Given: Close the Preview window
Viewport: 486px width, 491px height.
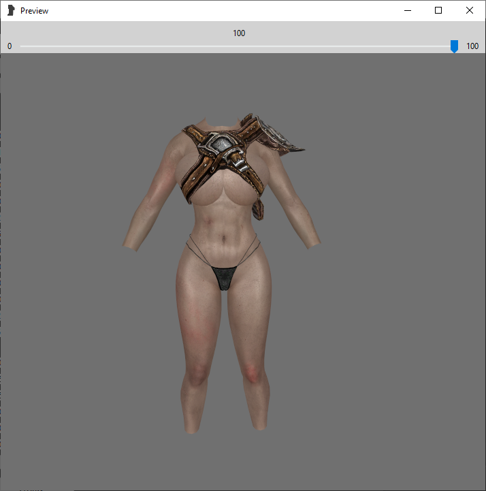Looking at the screenshot, I should click(x=470, y=10).
